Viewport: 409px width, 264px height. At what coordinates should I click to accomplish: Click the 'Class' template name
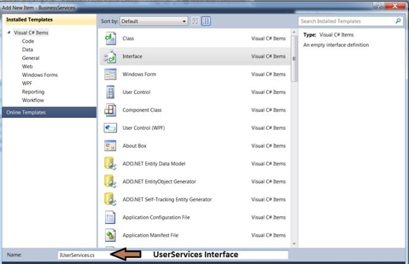pyautogui.click(x=128, y=38)
